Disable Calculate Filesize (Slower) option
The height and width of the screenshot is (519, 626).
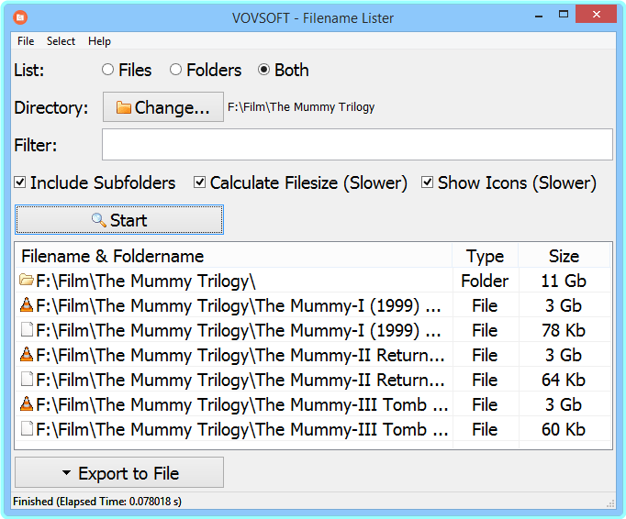point(200,182)
